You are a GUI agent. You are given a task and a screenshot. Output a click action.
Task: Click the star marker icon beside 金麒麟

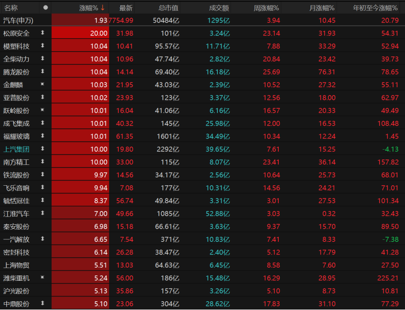coord(42,84)
